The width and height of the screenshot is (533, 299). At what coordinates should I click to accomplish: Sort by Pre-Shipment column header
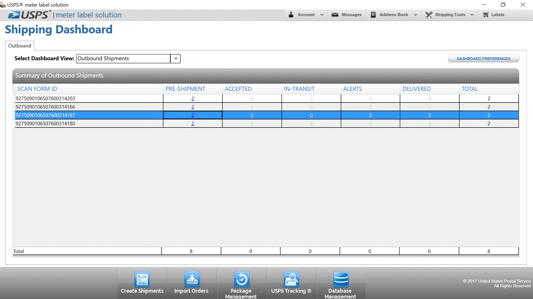(x=192, y=89)
